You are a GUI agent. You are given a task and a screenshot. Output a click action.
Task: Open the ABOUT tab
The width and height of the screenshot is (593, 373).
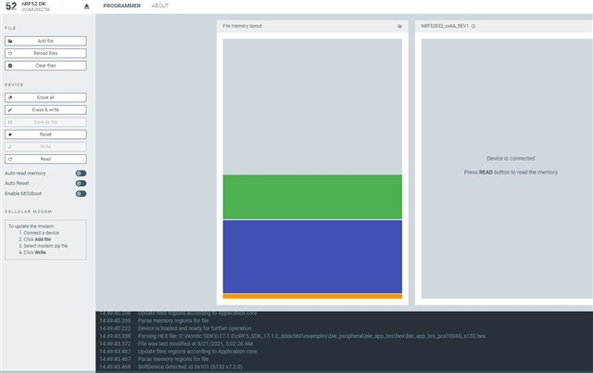pos(160,6)
